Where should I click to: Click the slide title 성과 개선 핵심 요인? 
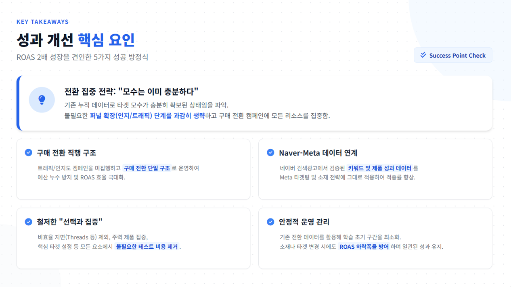point(75,40)
